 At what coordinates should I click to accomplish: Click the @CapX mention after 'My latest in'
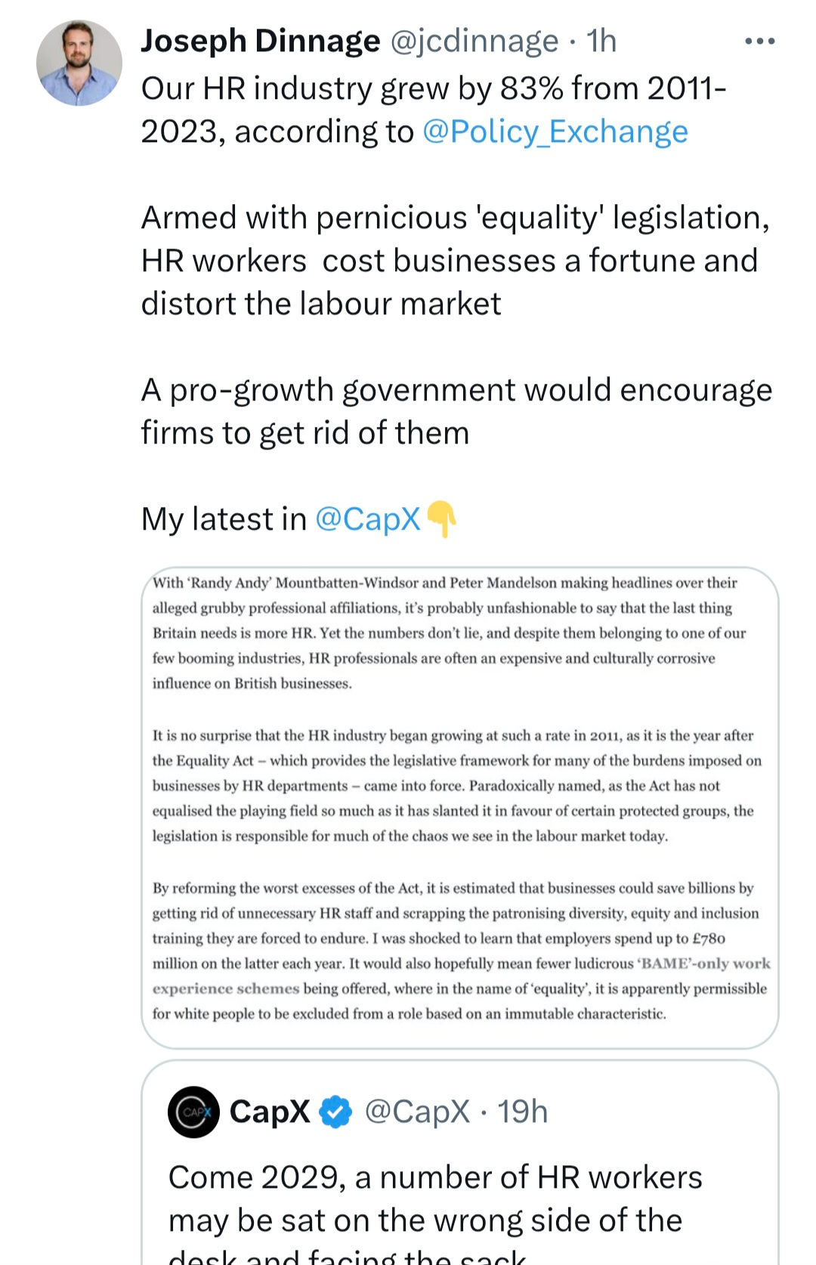pyautogui.click(x=367, y=520)
